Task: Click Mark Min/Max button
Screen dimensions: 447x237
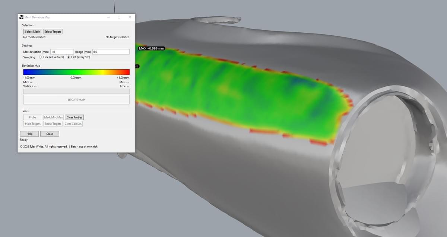Action: coord(54,117)
